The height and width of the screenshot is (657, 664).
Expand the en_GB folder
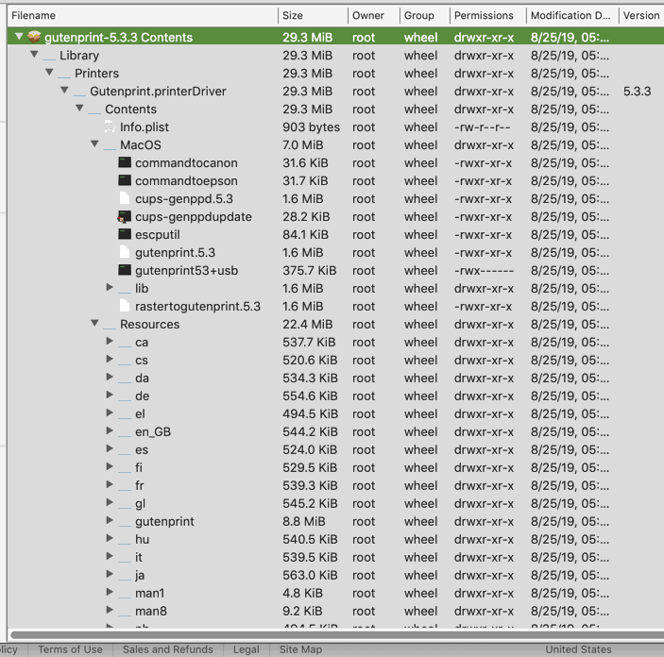coord(110,431)
